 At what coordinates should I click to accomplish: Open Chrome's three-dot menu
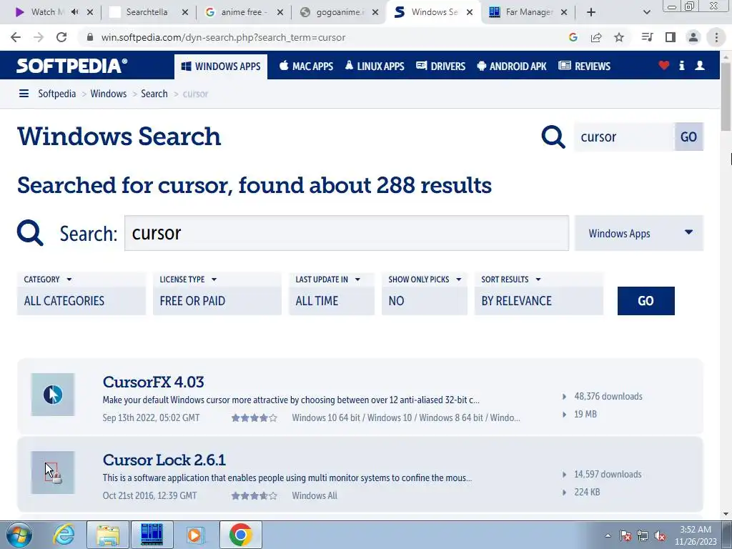716,37
